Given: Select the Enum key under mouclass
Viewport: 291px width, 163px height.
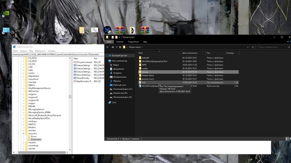Looking at the screenshot, I should point(34,137).
